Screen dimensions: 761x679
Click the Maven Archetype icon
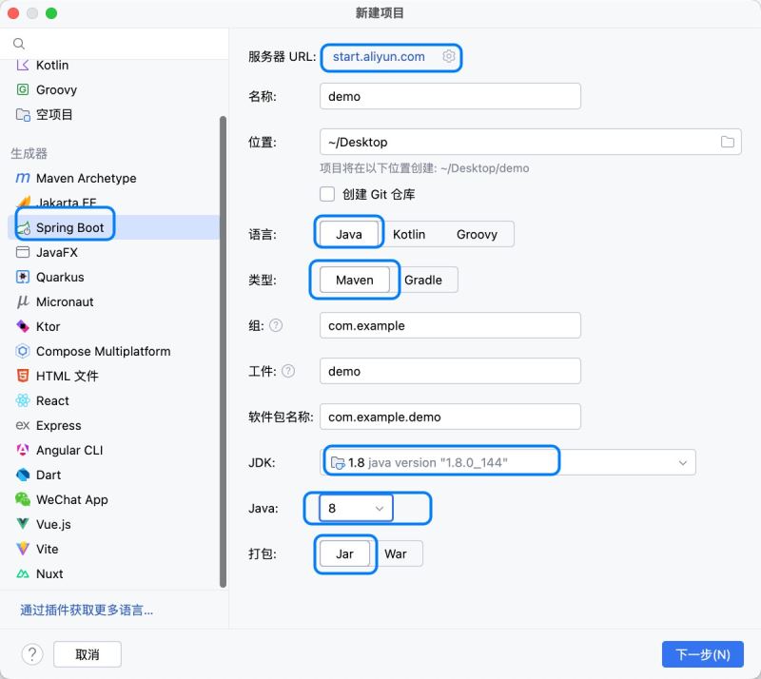point(23,178)
